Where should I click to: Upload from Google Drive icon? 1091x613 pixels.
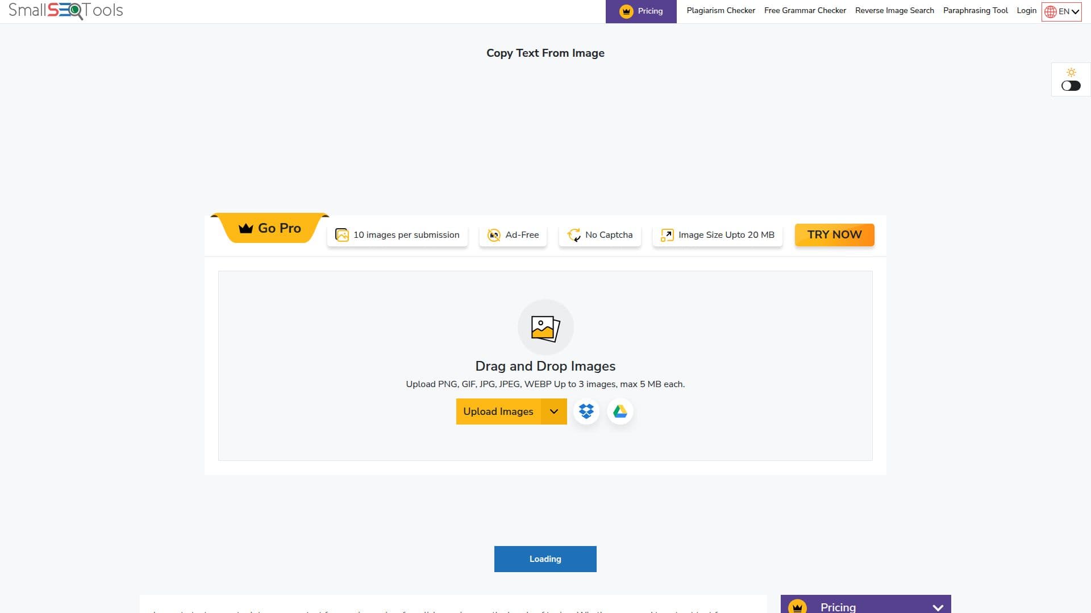[x=620, y=412]
